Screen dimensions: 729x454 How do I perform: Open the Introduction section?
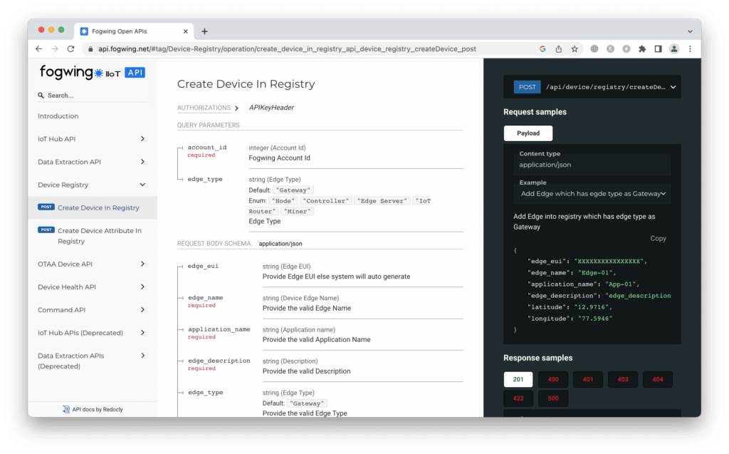pos(58,116)
